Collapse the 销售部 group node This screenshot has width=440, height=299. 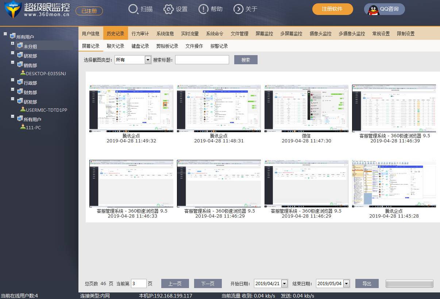coord(13,62)
